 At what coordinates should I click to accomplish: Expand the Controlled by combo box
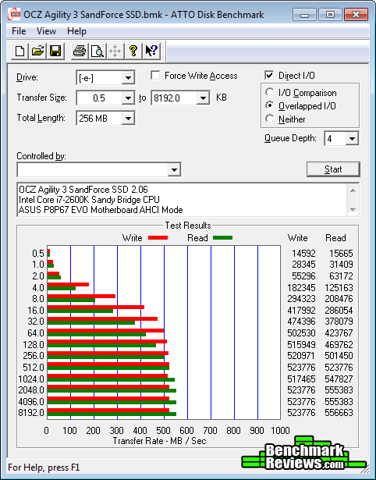[174, 169]
